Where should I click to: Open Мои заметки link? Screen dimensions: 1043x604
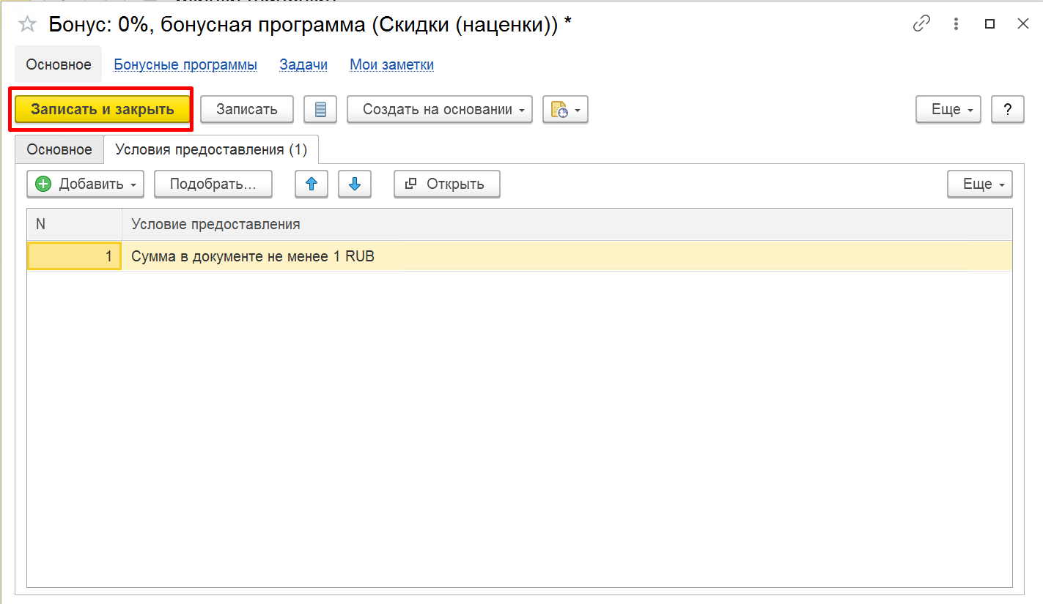tap(391, 64)
